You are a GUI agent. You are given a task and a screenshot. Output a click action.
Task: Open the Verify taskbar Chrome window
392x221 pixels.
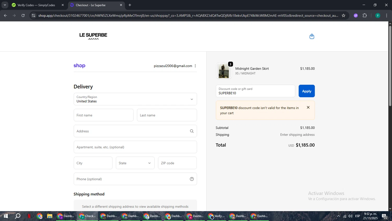coord(217,216)
